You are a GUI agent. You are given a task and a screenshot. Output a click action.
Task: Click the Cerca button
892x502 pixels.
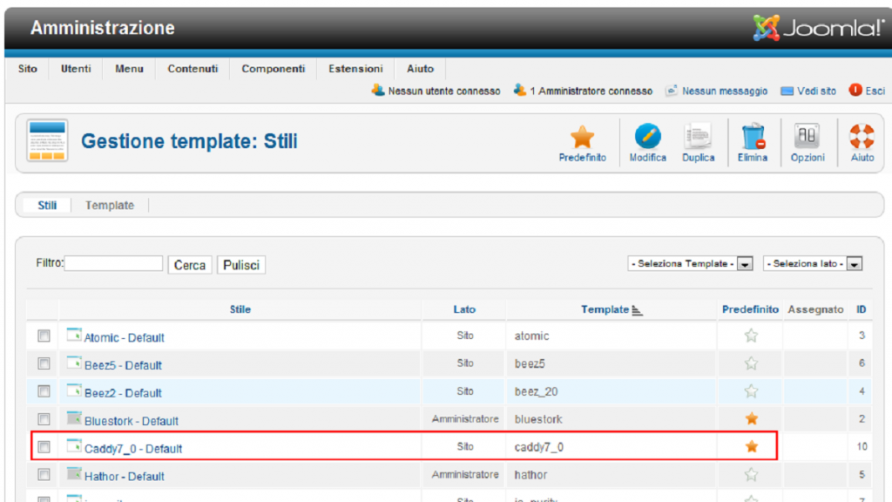coord(189,265)
